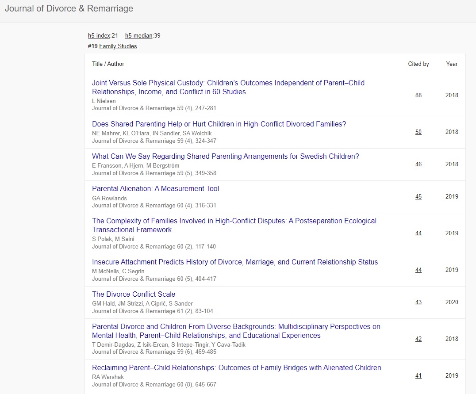The height and width of the screenshot is (394, 476).
Task: Click citation '61 (2), 83-104'
Action: click(195, 311)
